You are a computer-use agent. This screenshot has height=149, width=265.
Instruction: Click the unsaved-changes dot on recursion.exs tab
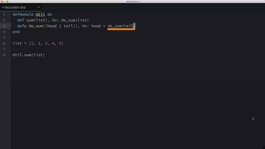pyautogui.click(x=39, y=7)
